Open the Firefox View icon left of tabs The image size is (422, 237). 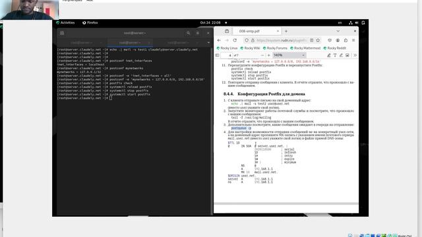pos(227,31)
